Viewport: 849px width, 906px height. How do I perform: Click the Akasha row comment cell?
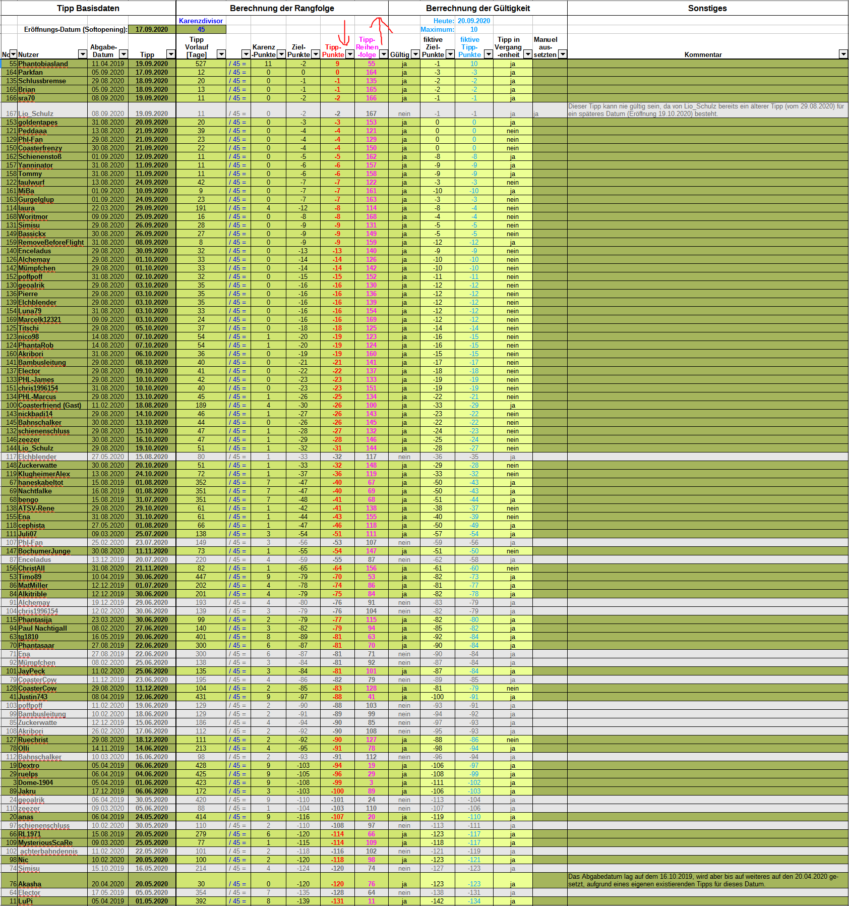[707, 880]
